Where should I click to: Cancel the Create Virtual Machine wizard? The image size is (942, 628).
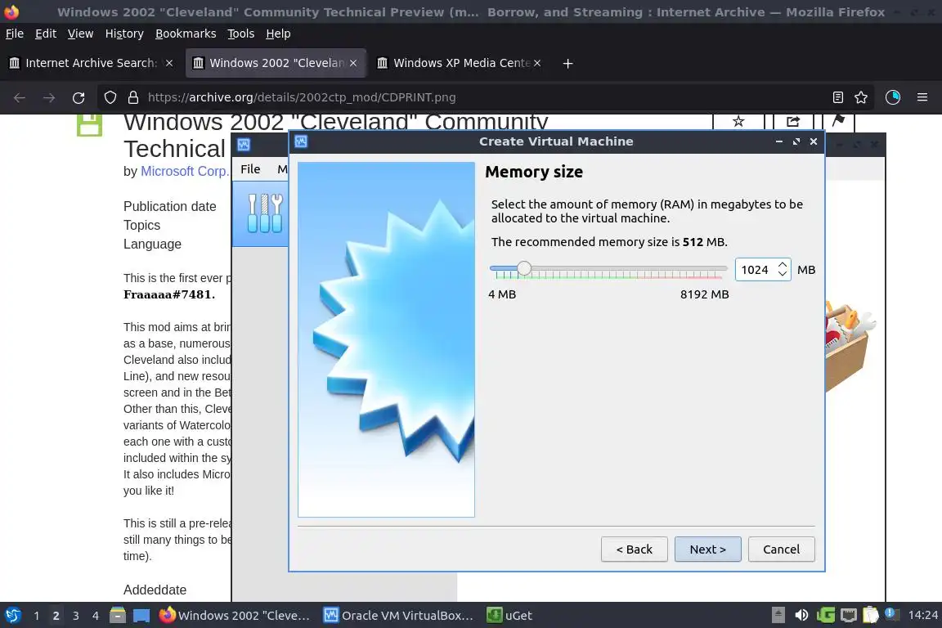pos(781,549)
